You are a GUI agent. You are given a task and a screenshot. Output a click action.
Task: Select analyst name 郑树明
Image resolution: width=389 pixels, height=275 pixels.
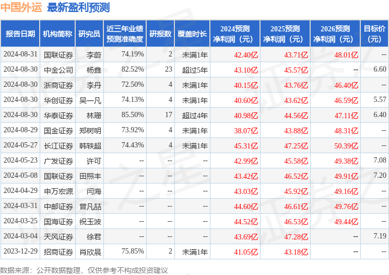(90, 130)
